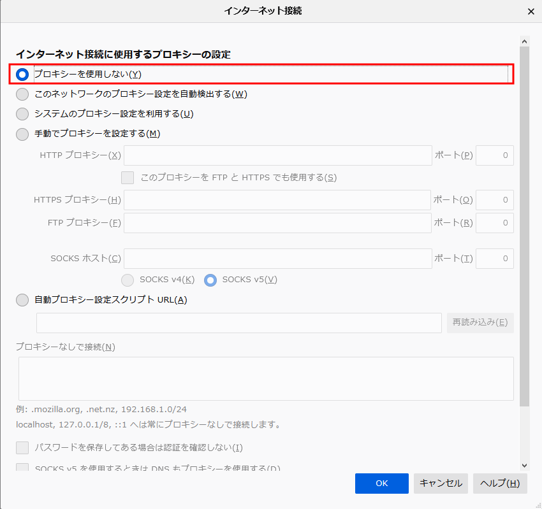The height and width of the screenshot is (509, 542).
Task: Click the HTTP プロキシー input field
Action: click(278, 155)
